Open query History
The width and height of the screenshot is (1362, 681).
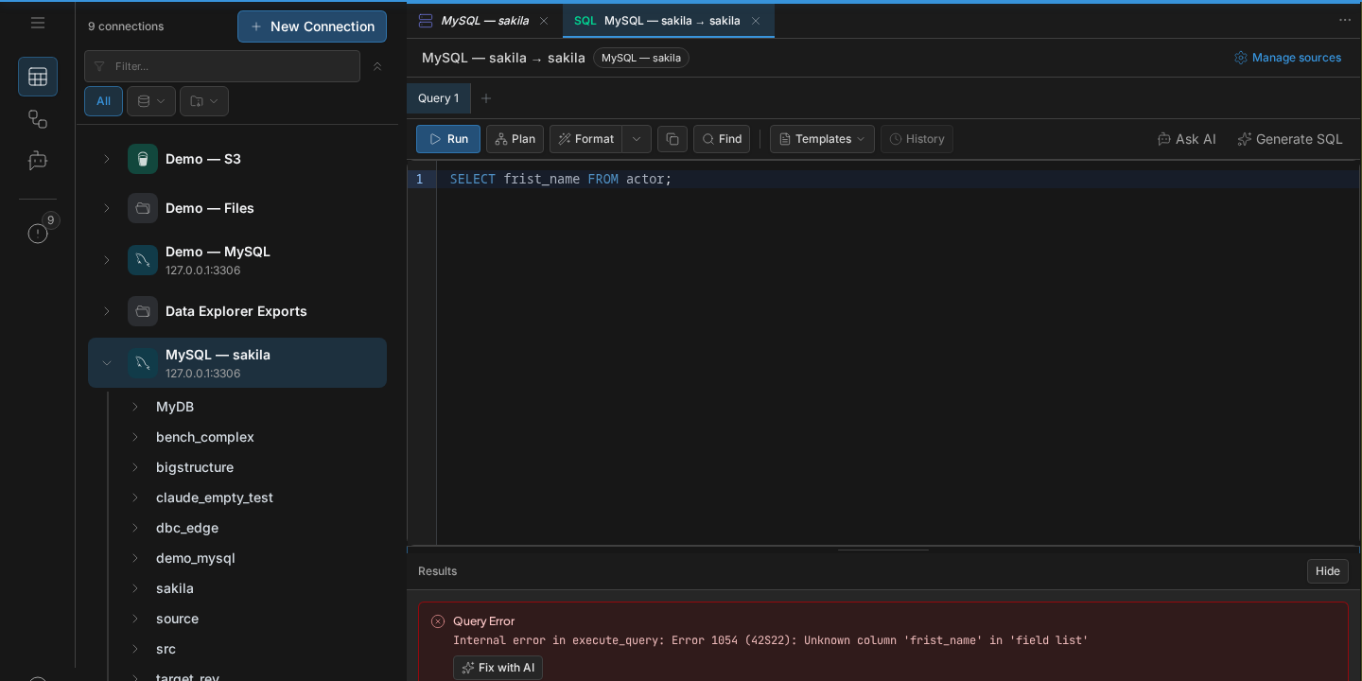click(917, 139)
